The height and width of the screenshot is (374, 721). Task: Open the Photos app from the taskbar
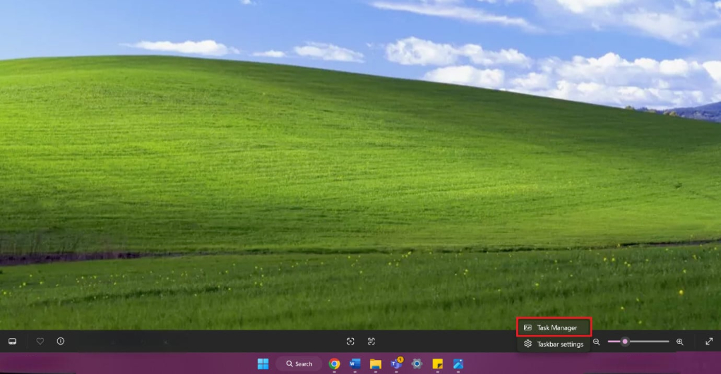[x=459, y=364]
